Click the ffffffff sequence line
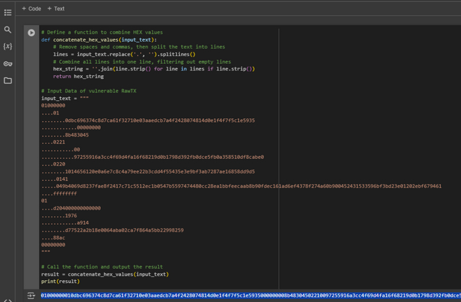 tap(55, 193)
